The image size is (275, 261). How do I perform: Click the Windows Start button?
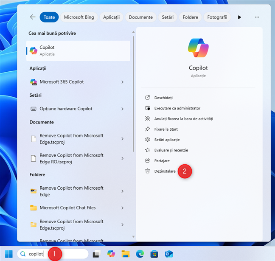pos(8,254)
